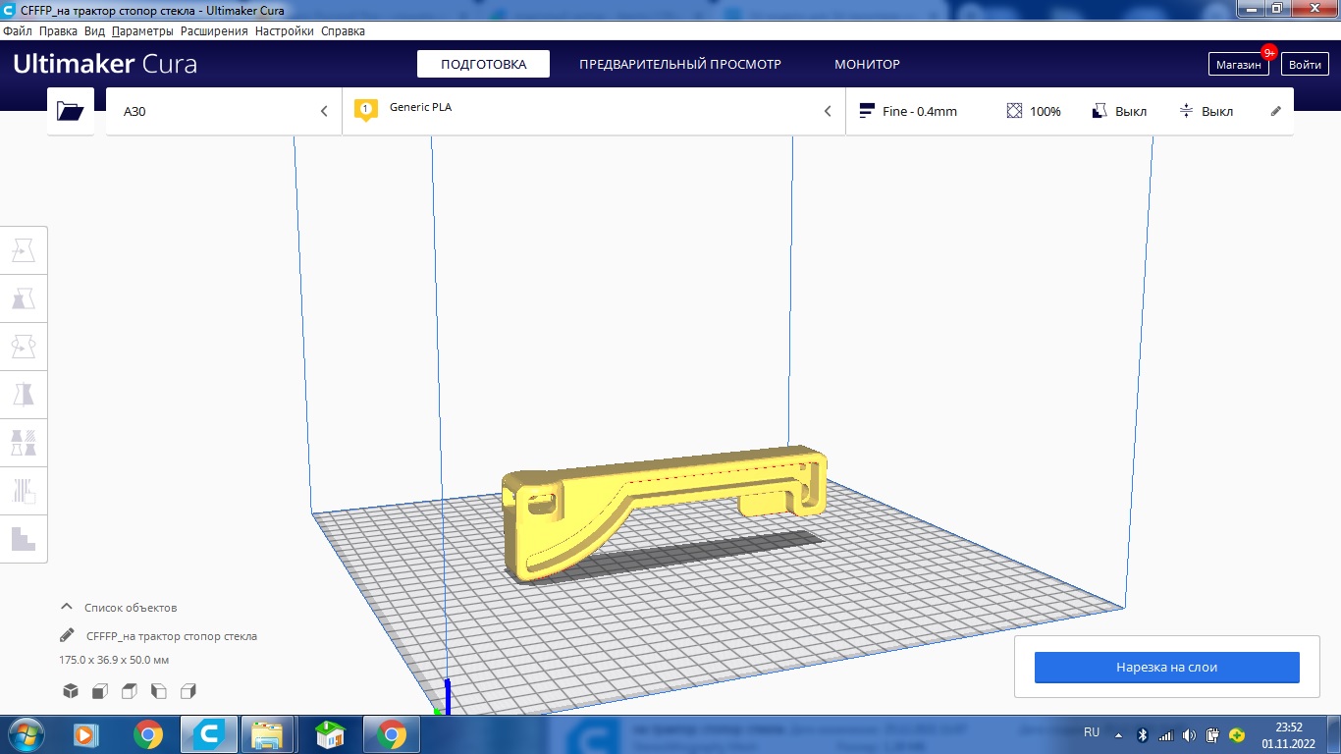This screenshot has height=754, width=1341.
Task: Switch to ПРЕДВАРИТЕЛЬНЫЙ ПРОСМОТР tab
Action: coord(679,64)
